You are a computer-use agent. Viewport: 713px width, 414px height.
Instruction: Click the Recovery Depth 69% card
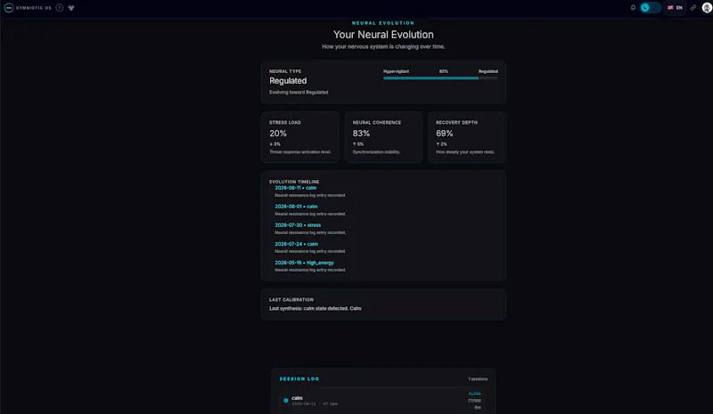coord(466,137)
